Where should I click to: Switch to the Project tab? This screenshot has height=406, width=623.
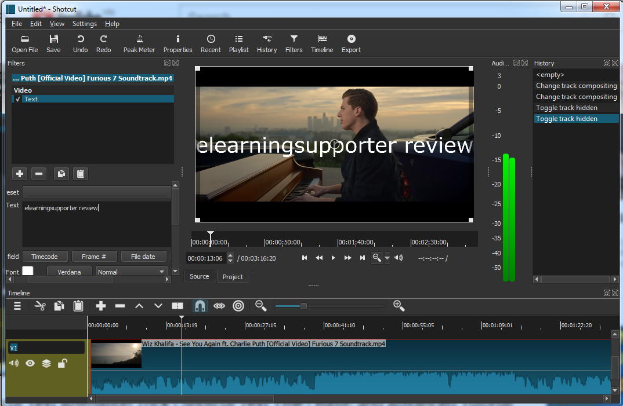click(x=233, y=277)
